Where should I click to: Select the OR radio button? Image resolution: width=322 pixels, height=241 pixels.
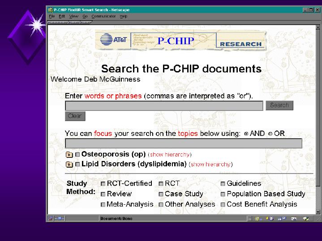pyautogui.click(x=270, y=134)
